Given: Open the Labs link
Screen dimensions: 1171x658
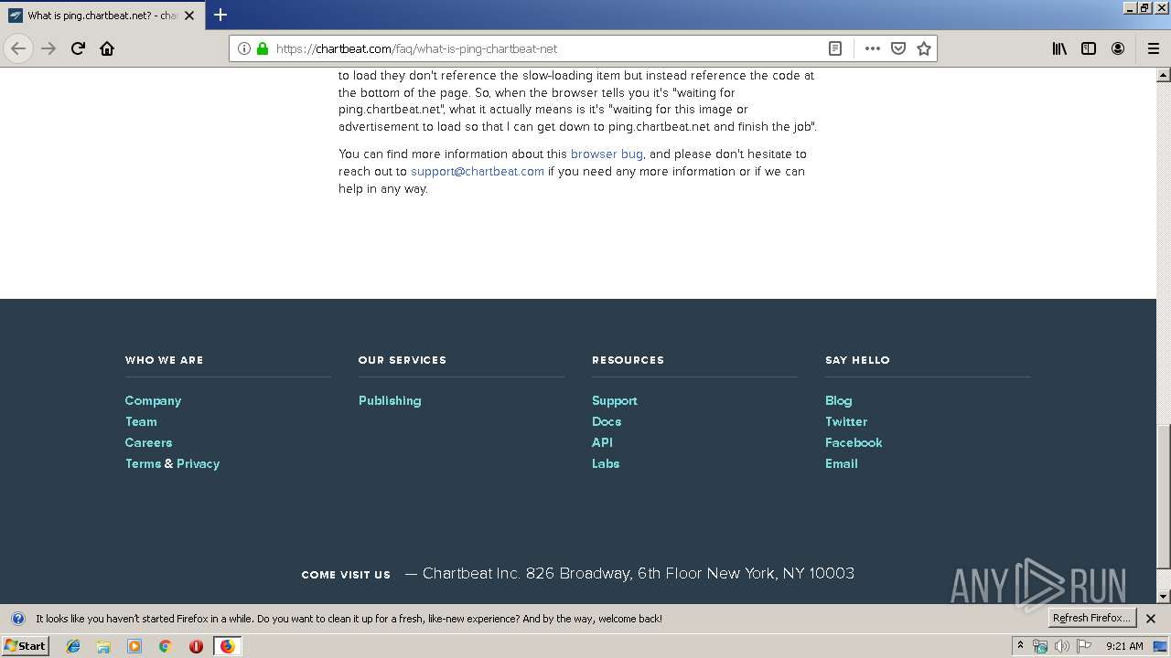Looking at the screenshot, I should click(606, 463).
